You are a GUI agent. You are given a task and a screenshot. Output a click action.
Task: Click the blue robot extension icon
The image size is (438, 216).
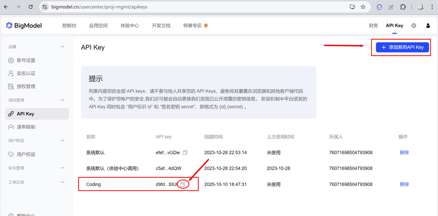click(x=379, y=7)
